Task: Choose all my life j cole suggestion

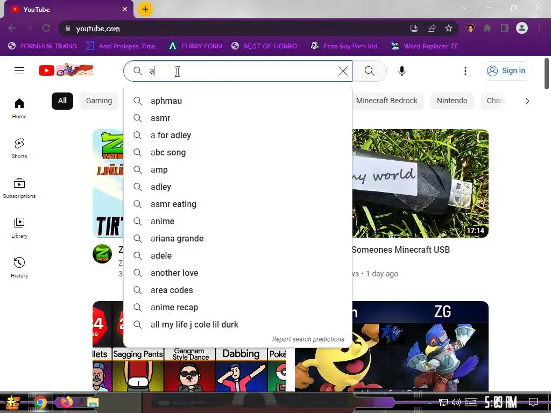Action: (238, 324)
